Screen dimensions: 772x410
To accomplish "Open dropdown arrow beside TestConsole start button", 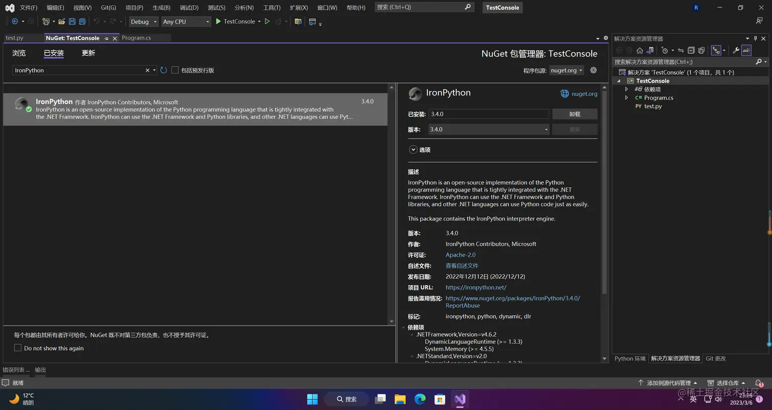I will (259, 21).
